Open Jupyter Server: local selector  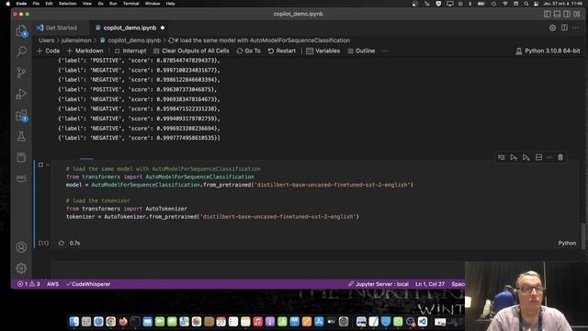(379, 284)
